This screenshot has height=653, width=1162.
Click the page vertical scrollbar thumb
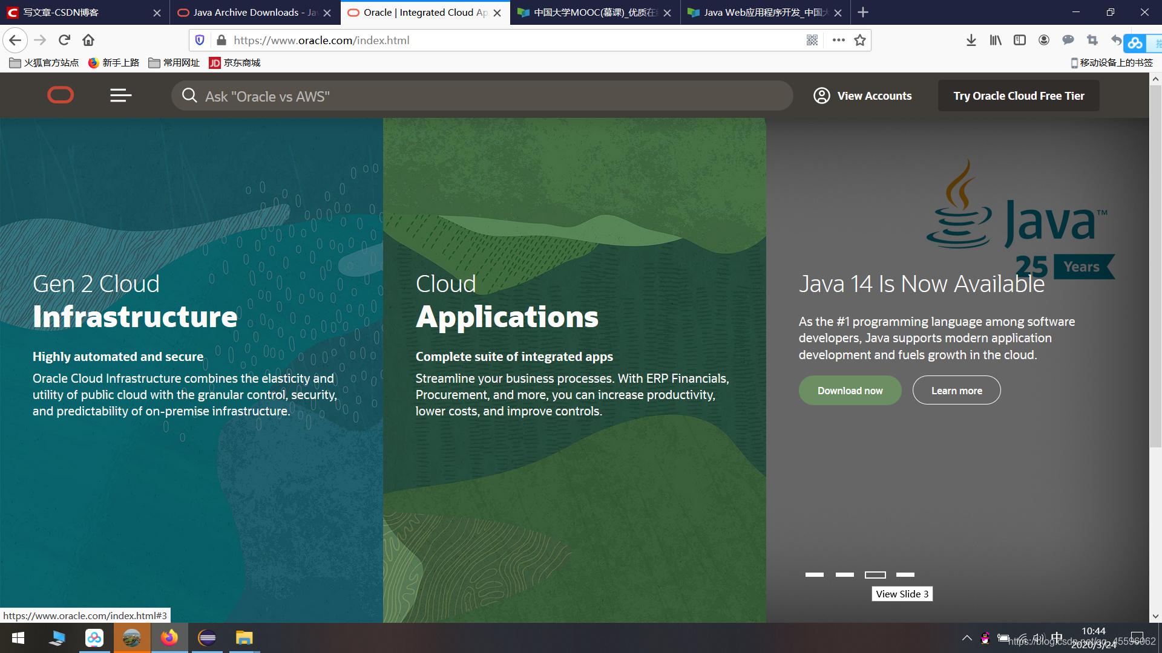pyautogui.click(x=1155, y=266)
